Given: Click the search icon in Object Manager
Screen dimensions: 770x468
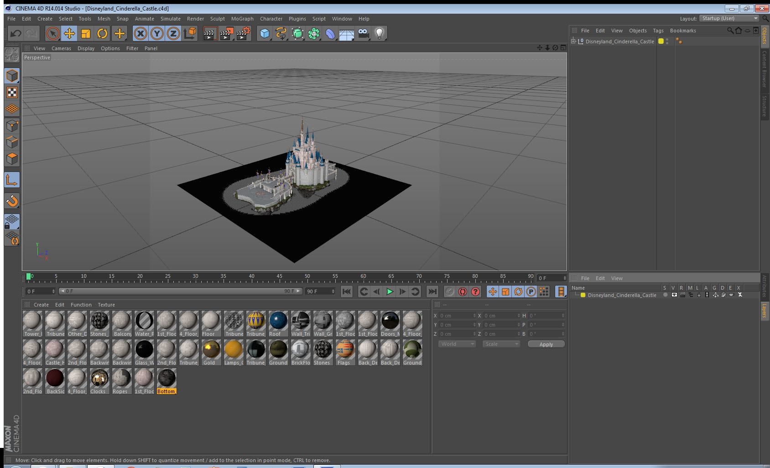Looking at the screenshot, I should click(x=730, y=31).
